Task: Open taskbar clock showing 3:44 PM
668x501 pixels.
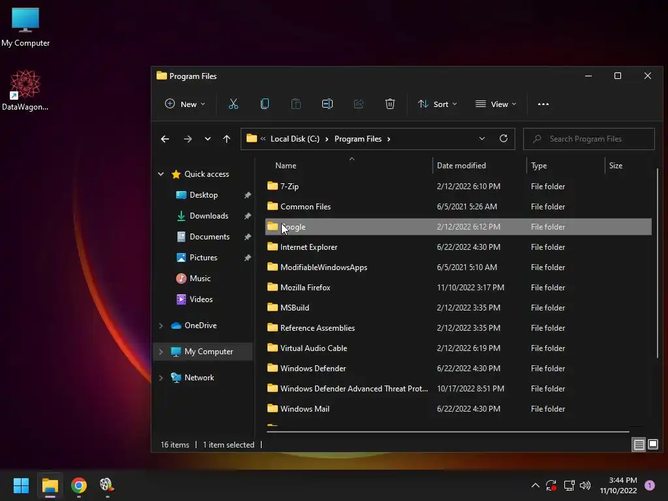Action: pos(618,485)
